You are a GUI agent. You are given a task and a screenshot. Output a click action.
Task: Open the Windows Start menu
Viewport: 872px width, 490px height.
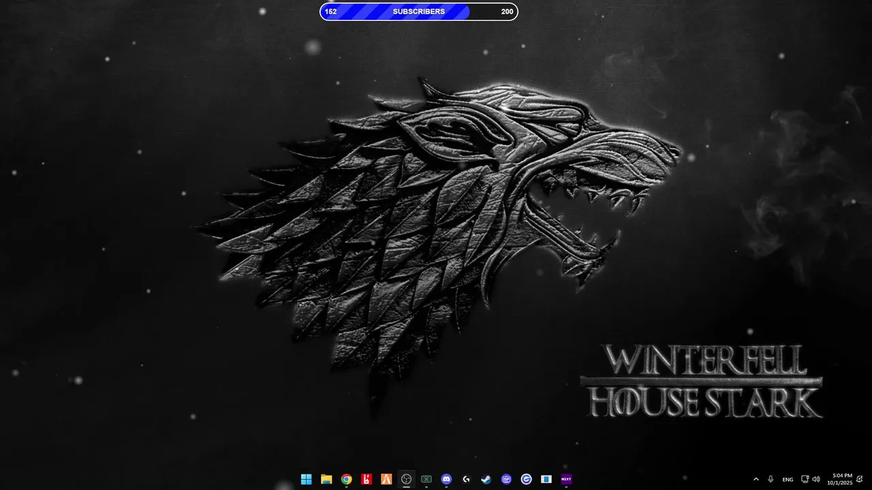coord(307,479)
